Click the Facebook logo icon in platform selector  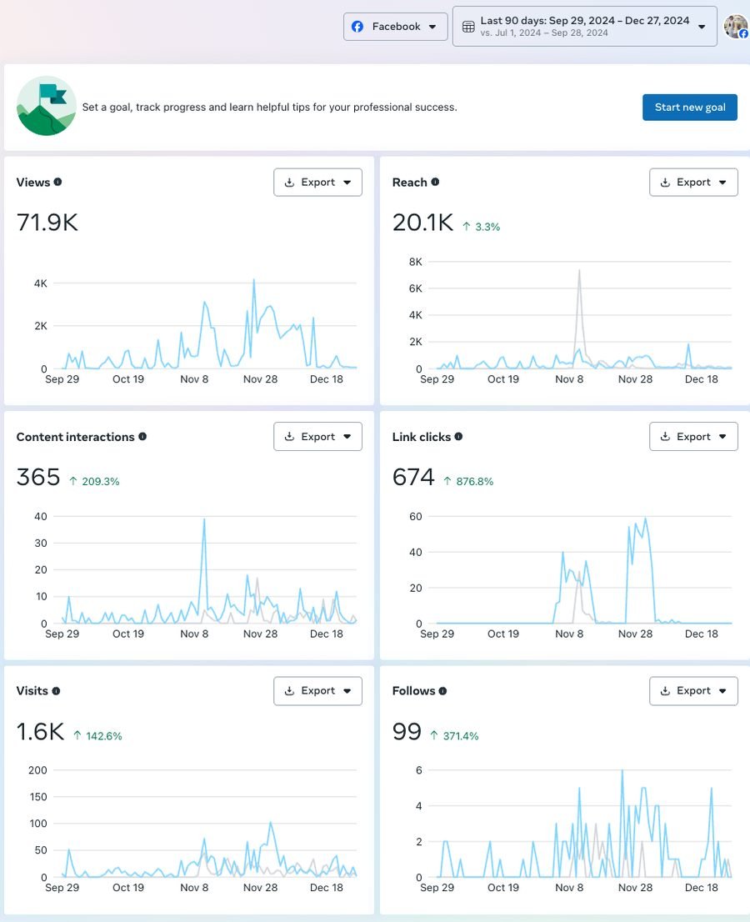[x=357, y=27]
